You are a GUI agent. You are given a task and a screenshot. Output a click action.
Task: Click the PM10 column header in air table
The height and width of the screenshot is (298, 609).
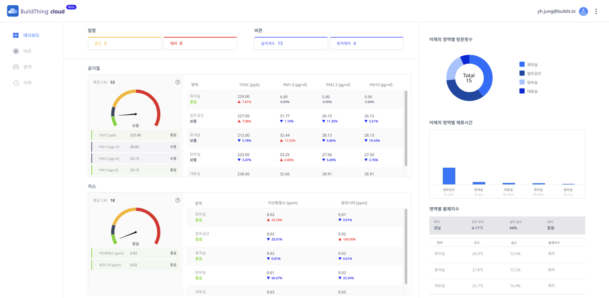[x=381, y=85]
